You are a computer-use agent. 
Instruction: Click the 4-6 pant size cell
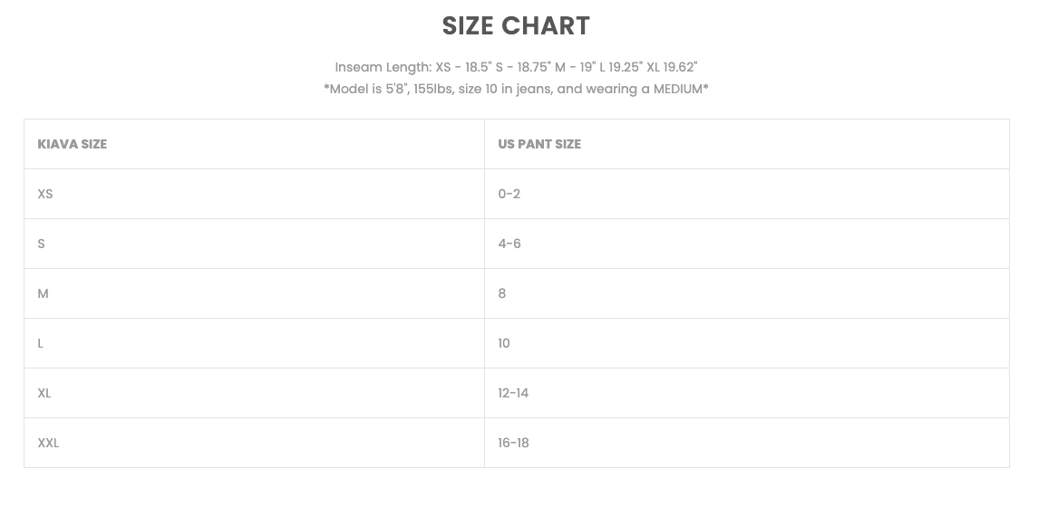click(x=509, y=244)
